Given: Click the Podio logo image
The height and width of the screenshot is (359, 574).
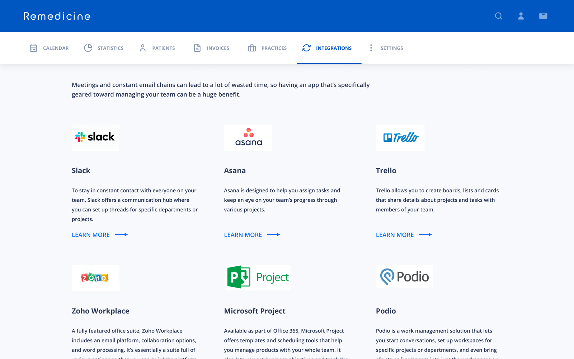Looking at the screenshot, I should pyautogui.click(x=404, y=277).
